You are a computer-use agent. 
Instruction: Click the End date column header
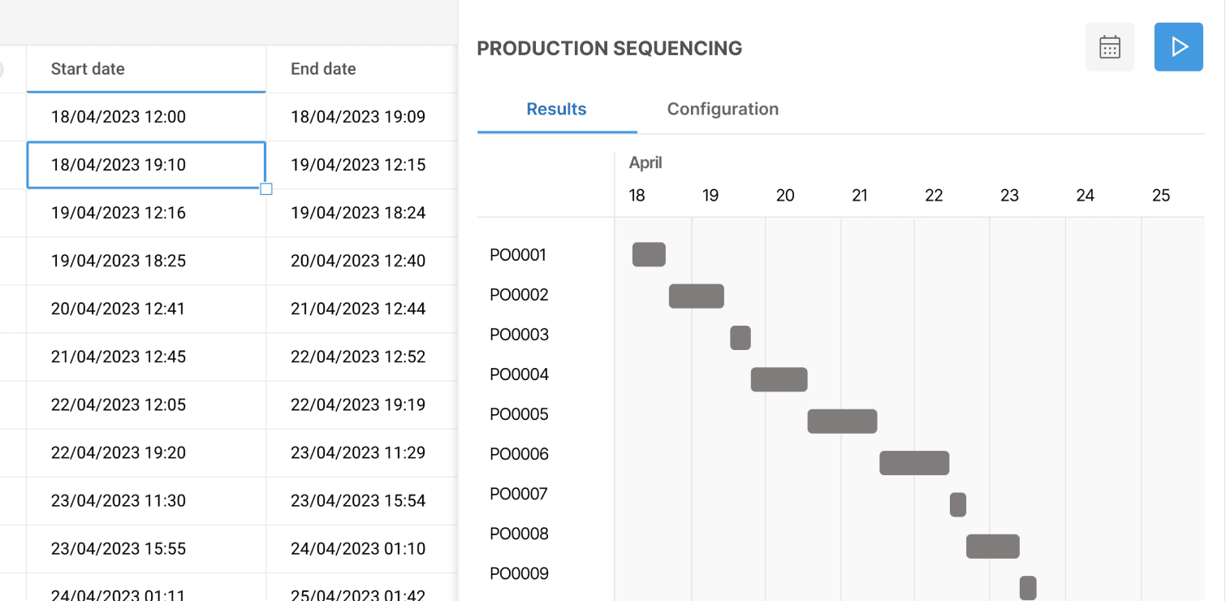[362, 69]
